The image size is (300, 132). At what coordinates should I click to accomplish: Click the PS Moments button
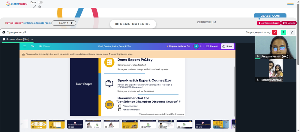click(289, 23)
